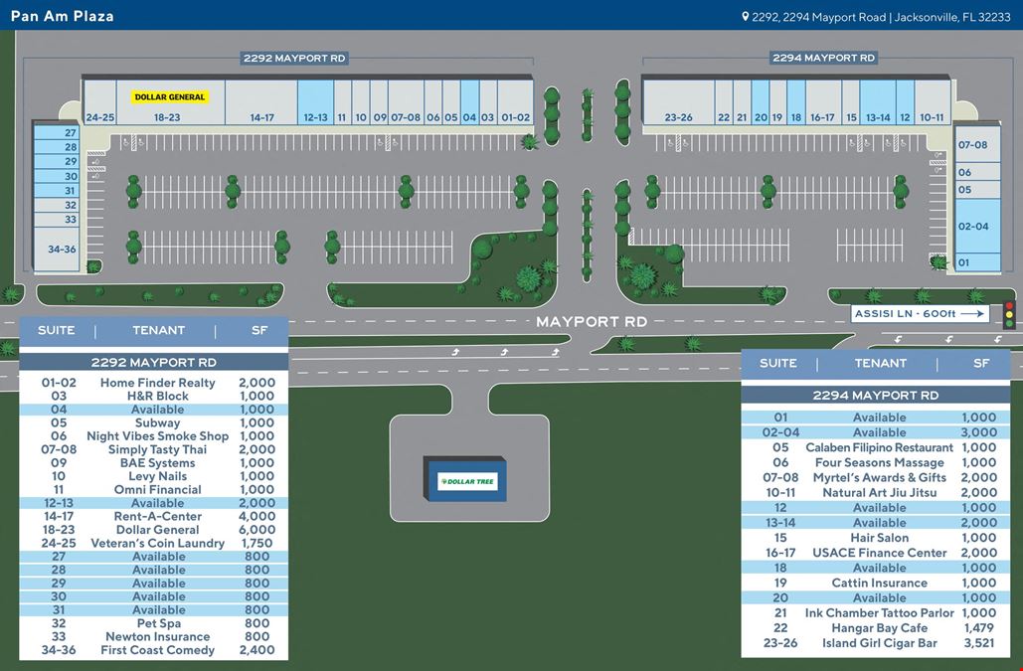Click the Night Vibes Smoke Shop row

(154, 436)
